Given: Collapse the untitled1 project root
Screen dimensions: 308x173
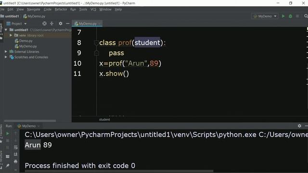Looking at the screenshot, I should point(6,30).
